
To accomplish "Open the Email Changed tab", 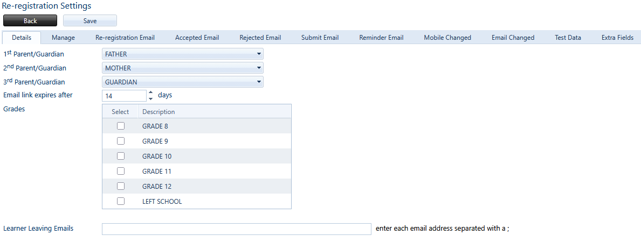I will tap(513, 38).
